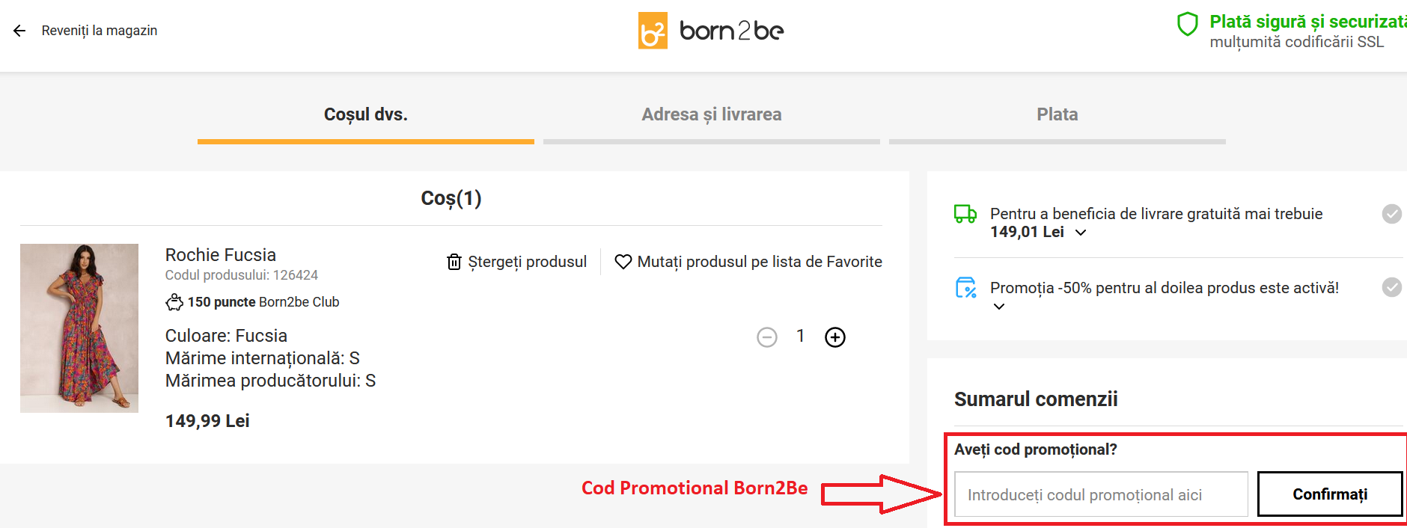This screenshot has height=528, width=1407.
Task: Select the Coșul dvs. step
Action: click(365, 114)
